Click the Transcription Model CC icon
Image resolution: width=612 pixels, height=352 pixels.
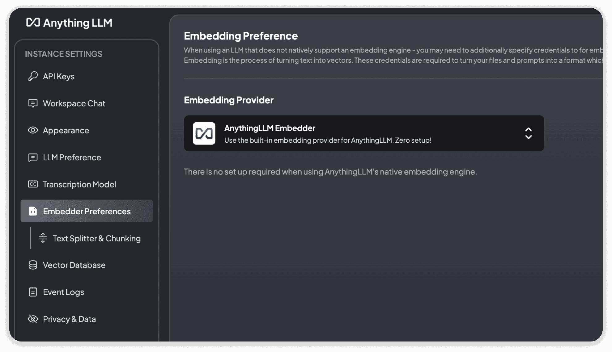point(33,184)
